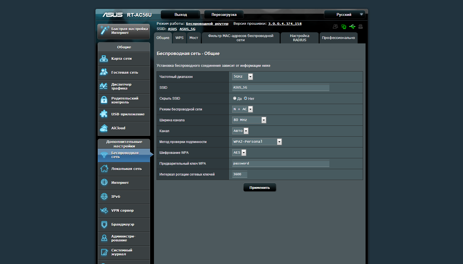The width and height of the screenshot is (463, 264).
Task: Click the Wireless Wi-Fi signal icon
Action: pos(104,155)
